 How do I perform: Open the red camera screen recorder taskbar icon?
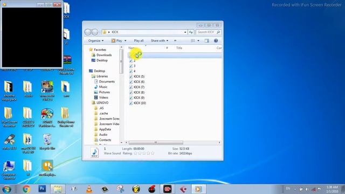(x=168, y=189)
